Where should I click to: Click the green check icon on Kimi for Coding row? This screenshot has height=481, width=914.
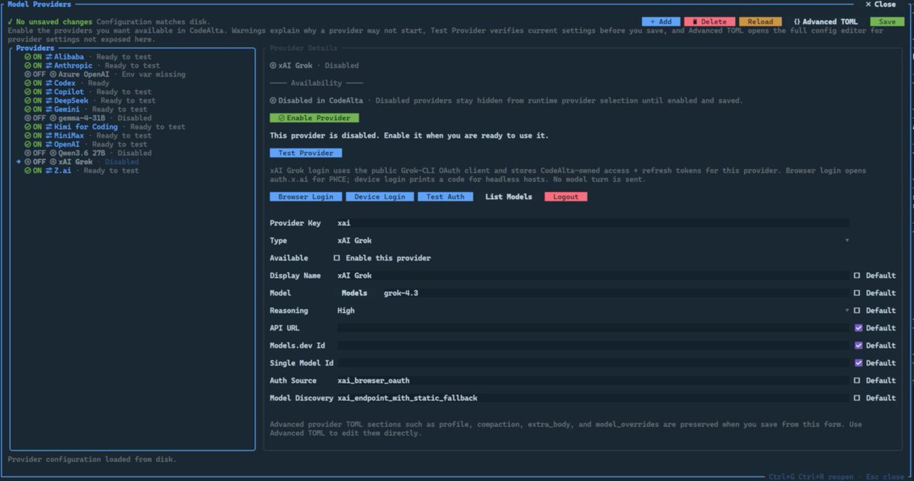coord(27,127)
